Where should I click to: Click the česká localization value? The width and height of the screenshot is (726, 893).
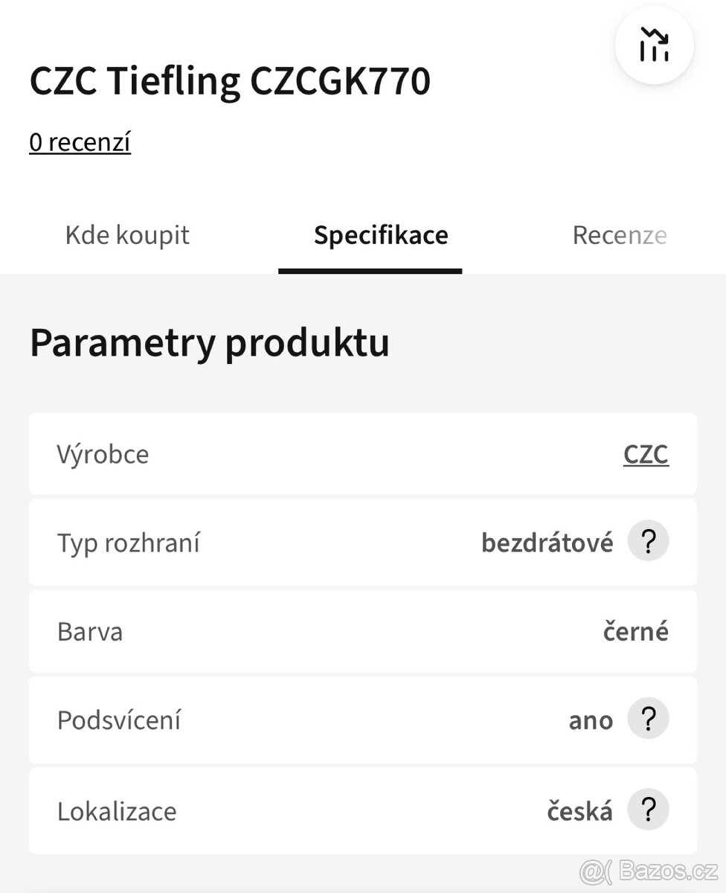(x=580, y=810)
